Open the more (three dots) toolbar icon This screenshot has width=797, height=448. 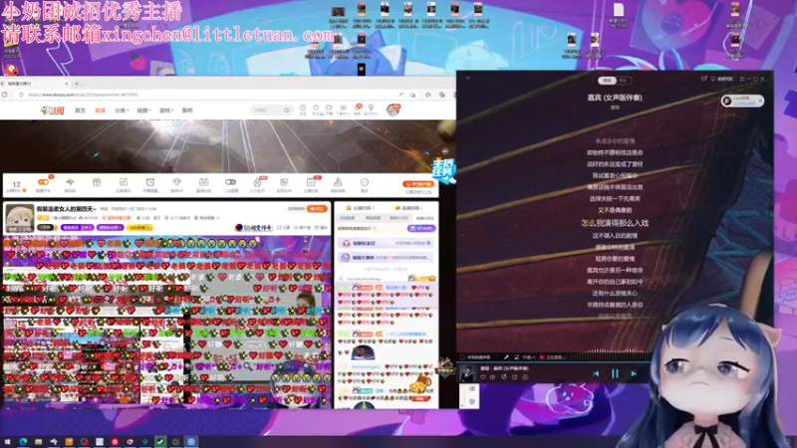[x=364, y=182]
